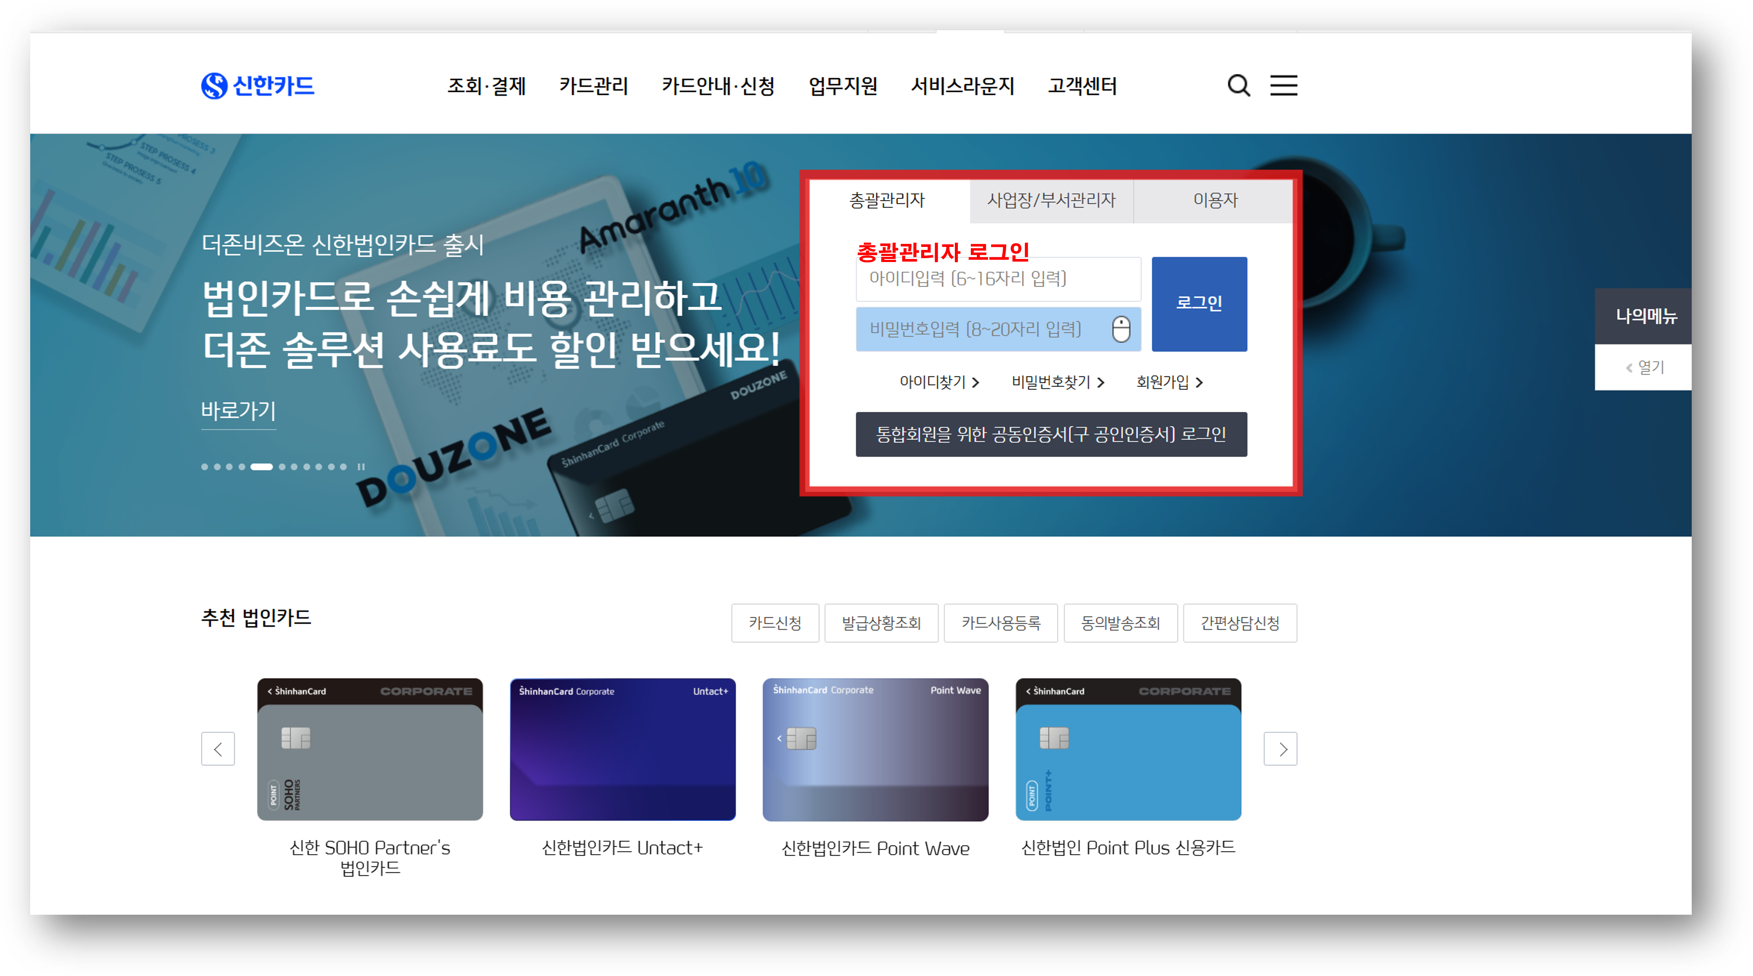Select 신한법인카드 Untact+ card thumbnail
The image size is (1753, 976).
622,749
